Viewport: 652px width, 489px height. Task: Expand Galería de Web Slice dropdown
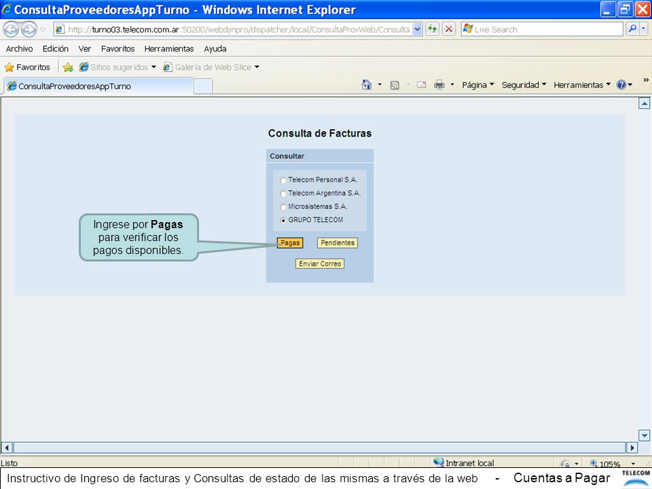pyautogui.click(x=257, y=67)
